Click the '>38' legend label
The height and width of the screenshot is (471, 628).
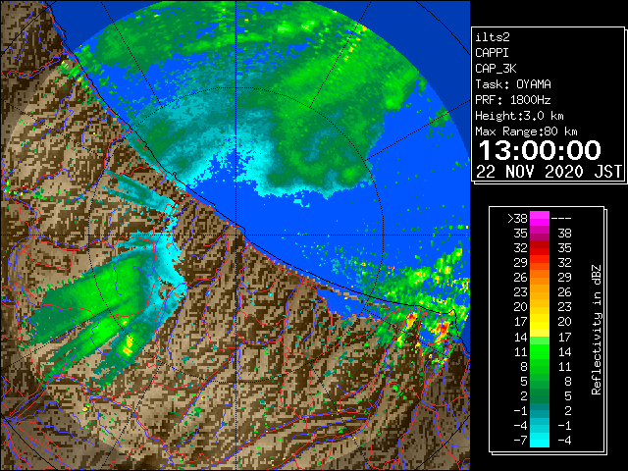click(517, 218)
